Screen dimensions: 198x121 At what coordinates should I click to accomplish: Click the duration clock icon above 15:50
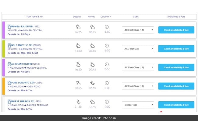(x=107, y=27)
